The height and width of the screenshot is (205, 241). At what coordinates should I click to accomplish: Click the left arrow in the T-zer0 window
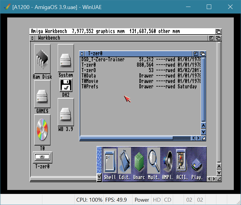194,138
